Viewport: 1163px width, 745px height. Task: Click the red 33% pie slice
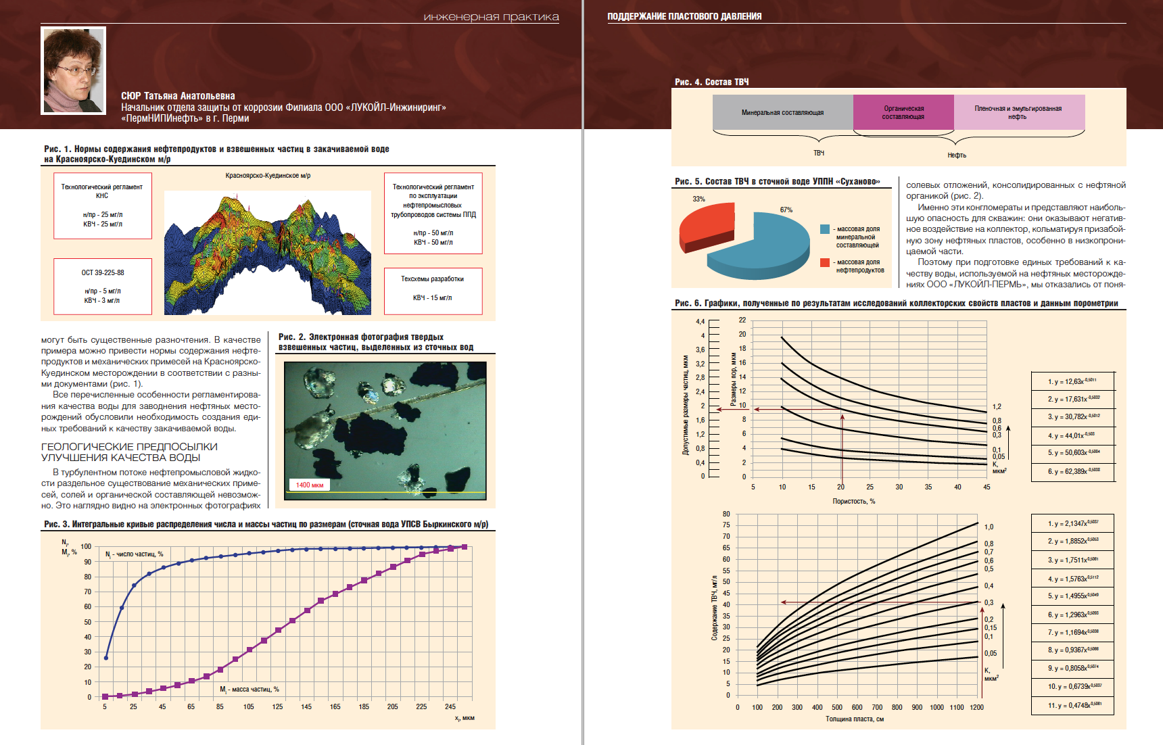707,227
